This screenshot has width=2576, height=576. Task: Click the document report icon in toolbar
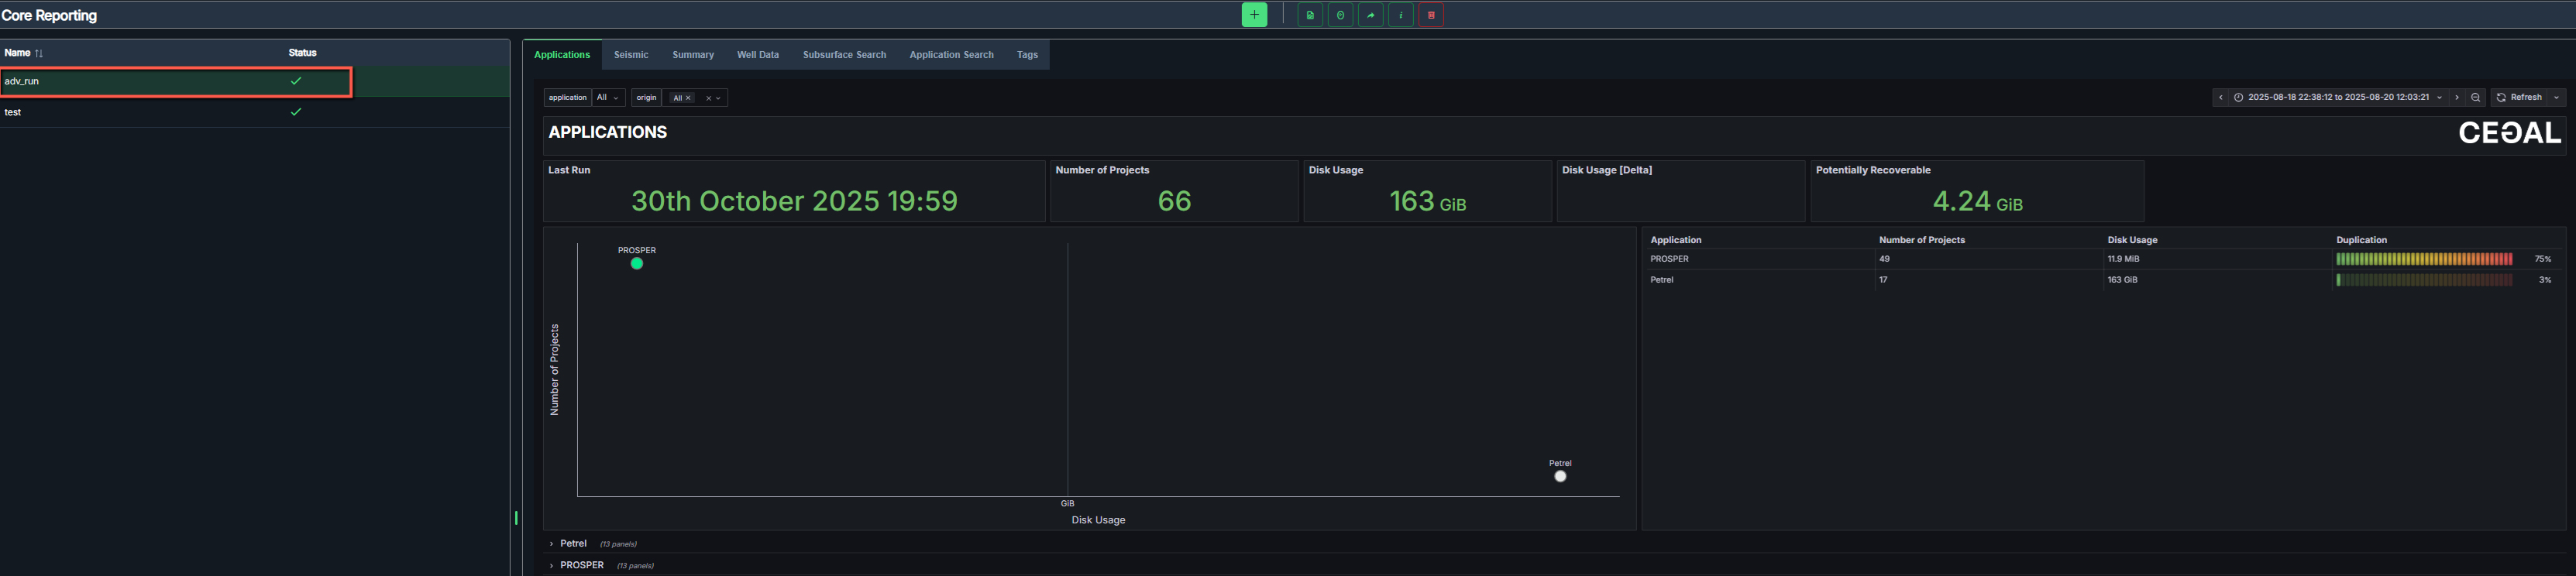point(1310,15)
